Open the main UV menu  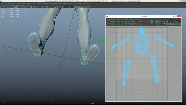74,3
